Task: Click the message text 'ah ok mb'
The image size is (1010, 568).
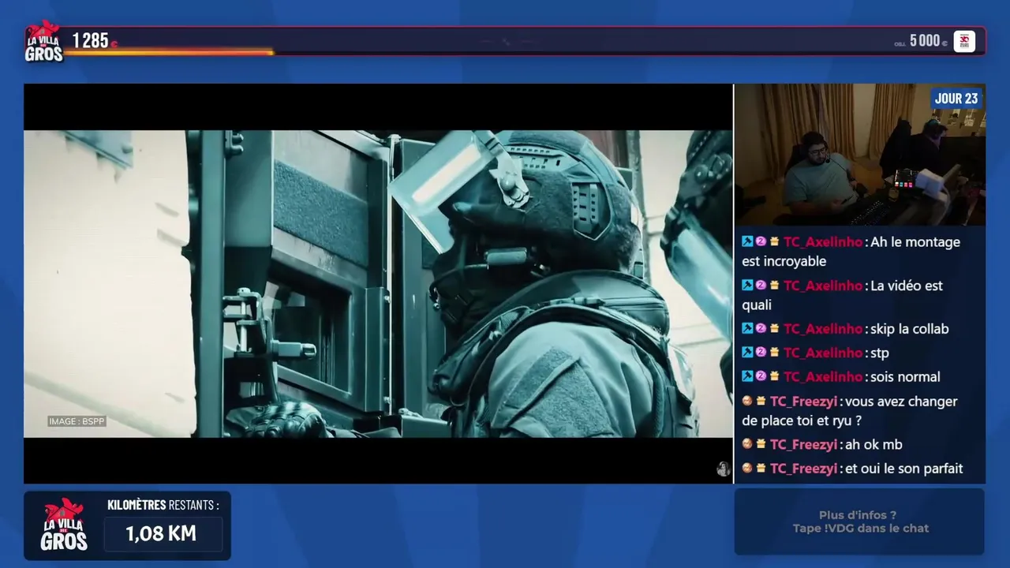Action: pos(873,445)
